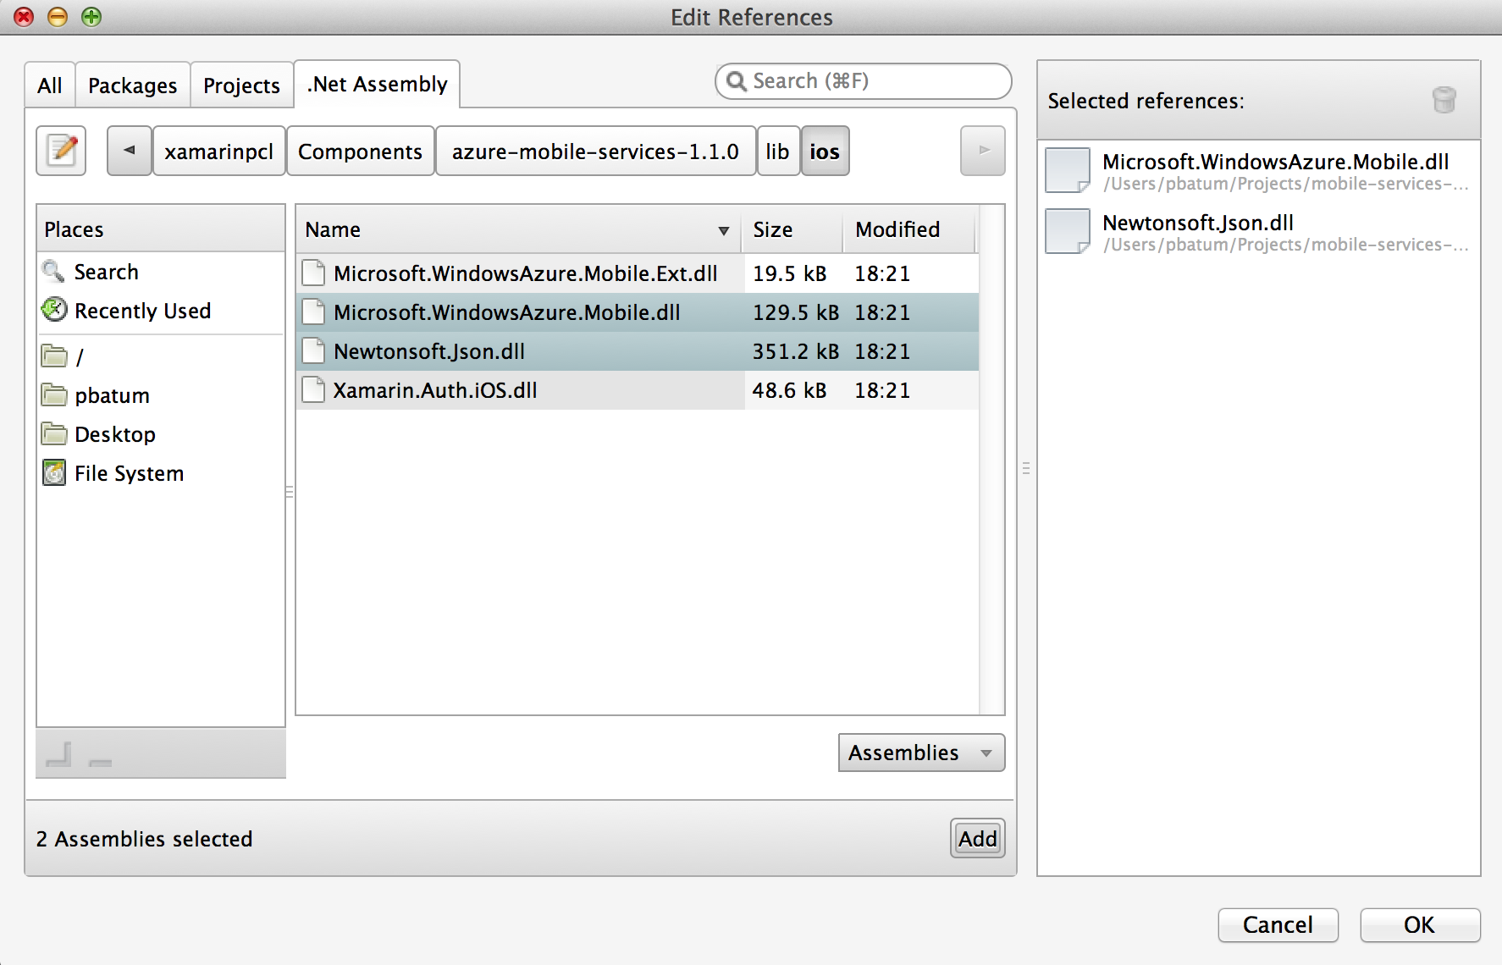Click the green zoom window button

(91, 16)
